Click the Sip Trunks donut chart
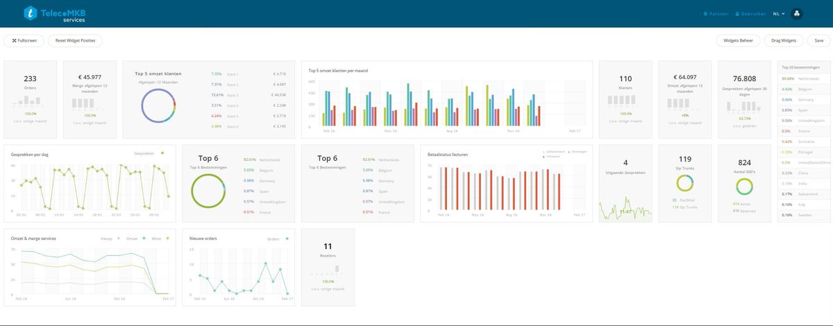This screenshot has width=833, height=326. point(684,184)
